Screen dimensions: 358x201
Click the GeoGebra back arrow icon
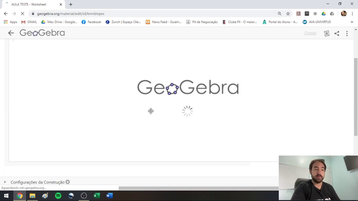point(11,33)
